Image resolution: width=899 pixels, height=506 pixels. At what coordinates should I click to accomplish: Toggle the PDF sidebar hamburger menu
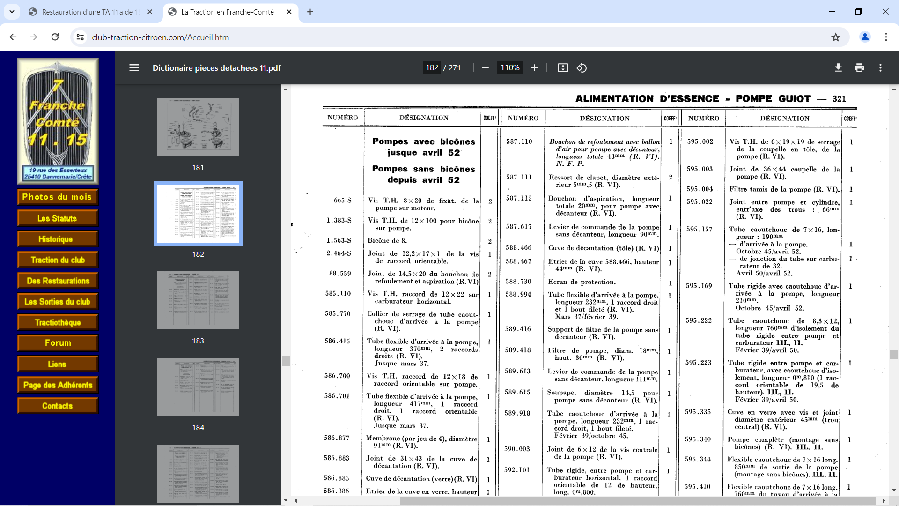point(134,68)
